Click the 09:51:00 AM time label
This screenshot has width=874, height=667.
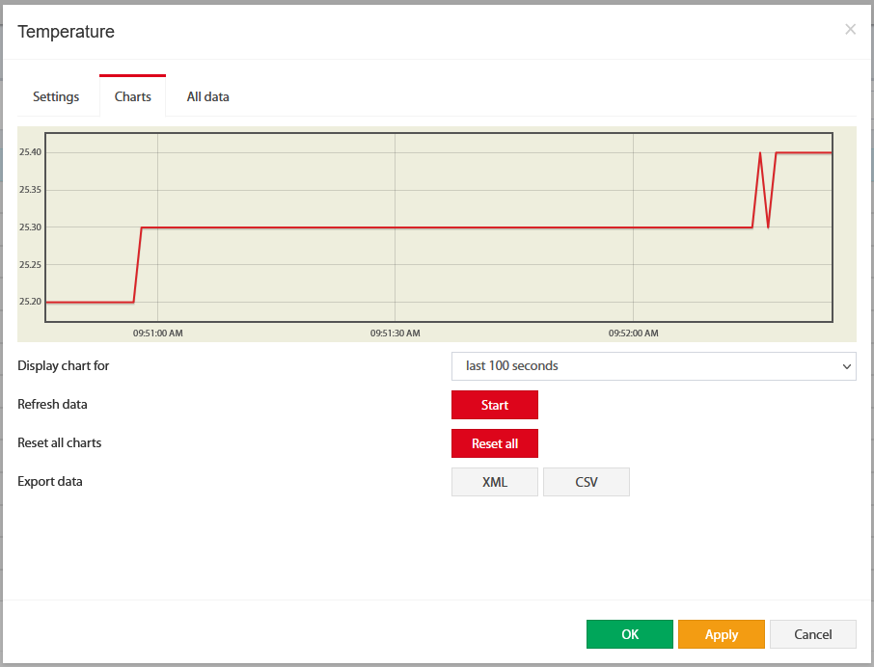tap(158, 333)
